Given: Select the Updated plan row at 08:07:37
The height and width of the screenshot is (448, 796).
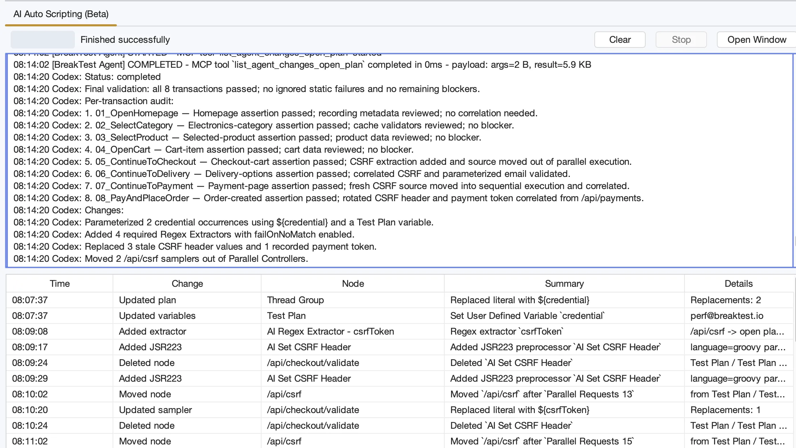Looking at the screenshot, I should [x=400, y=300].
